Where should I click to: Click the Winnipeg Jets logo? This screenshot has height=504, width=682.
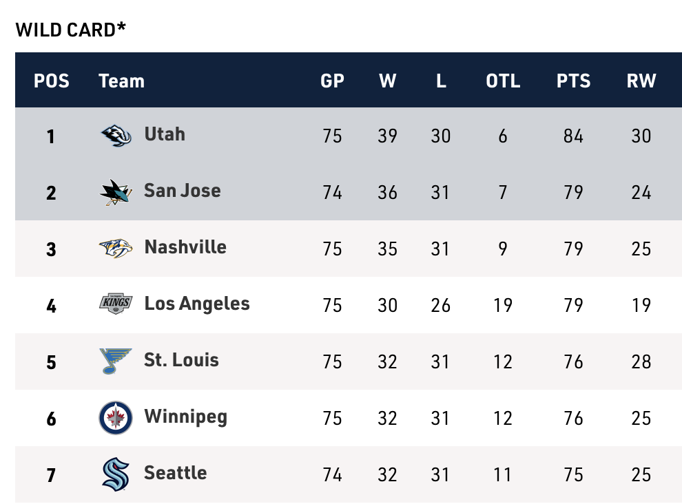click(x=115, y=417)
